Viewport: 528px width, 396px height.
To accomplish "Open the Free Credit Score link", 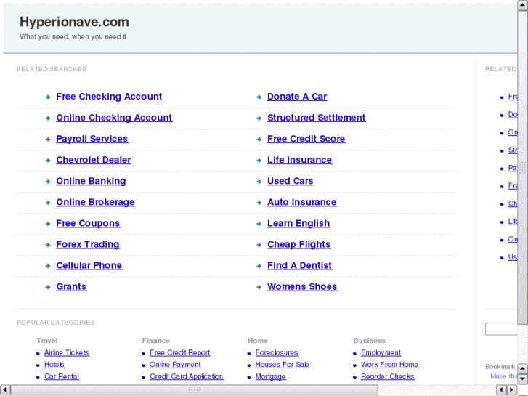I will point(306,139).
